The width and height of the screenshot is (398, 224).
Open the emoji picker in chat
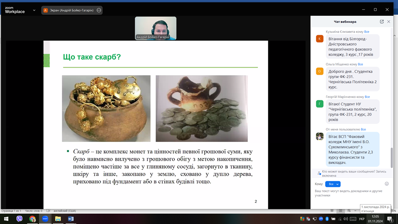tap(387, 184)
